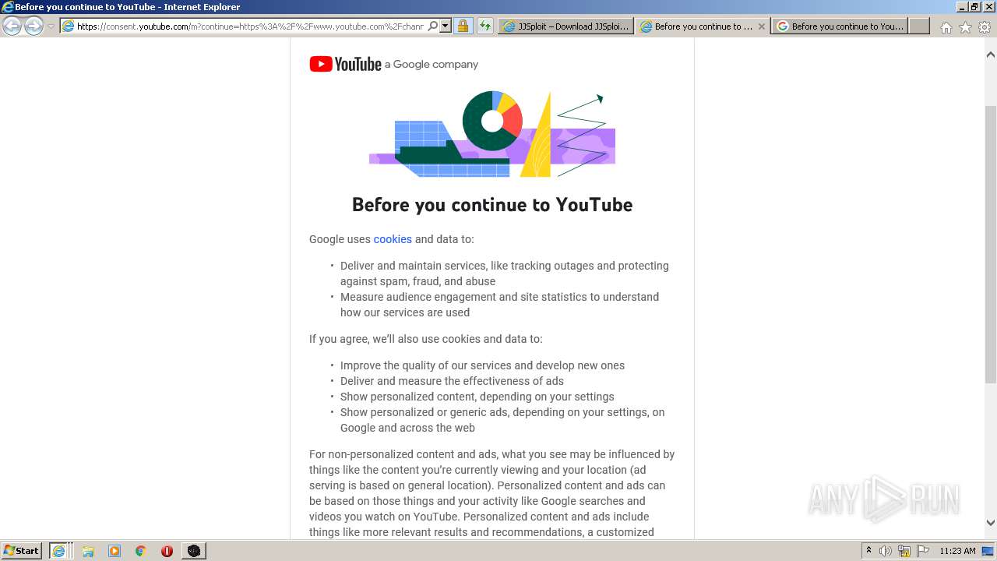This screenshot has height=561, width=997.
Task: Click 'For non-personalized content and ads' paragraph
Action: tap(492, 493)
